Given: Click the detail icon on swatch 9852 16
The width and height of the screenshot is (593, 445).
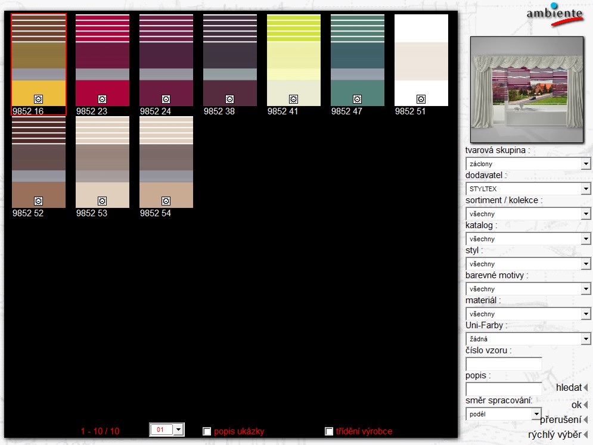Looking at the screenshot, I should [x=38, y=99].
